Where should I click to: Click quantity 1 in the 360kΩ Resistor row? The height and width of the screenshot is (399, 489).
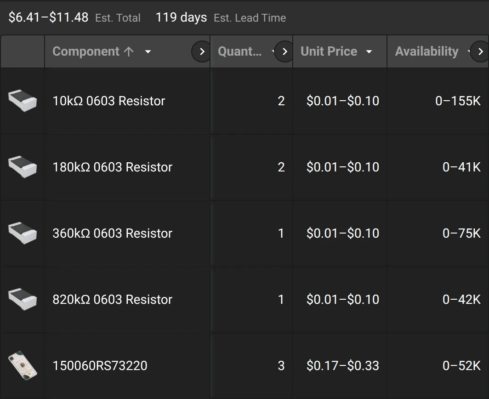click(x=281, y=234)
